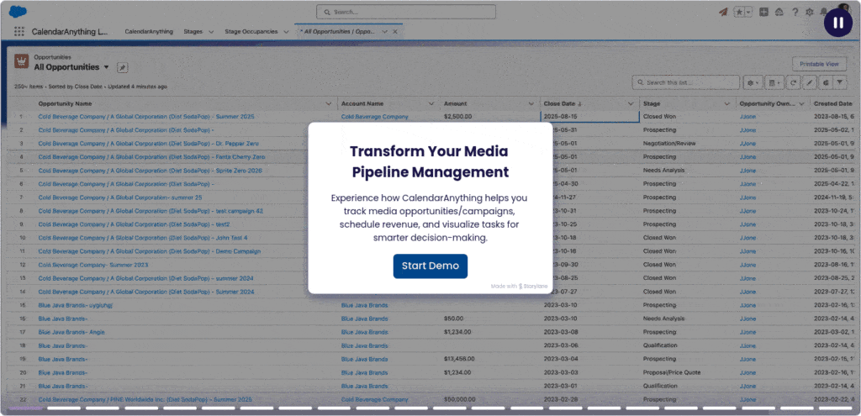Expand the Opportunity Name column menu
Viewport: 861px width, 416px height.
pos(329,103)
